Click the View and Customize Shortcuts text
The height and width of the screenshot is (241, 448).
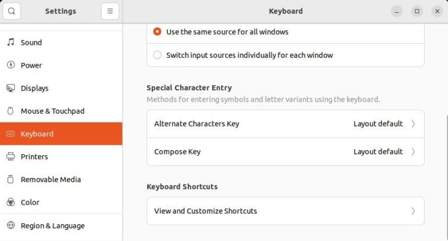(x=205, y=211)
